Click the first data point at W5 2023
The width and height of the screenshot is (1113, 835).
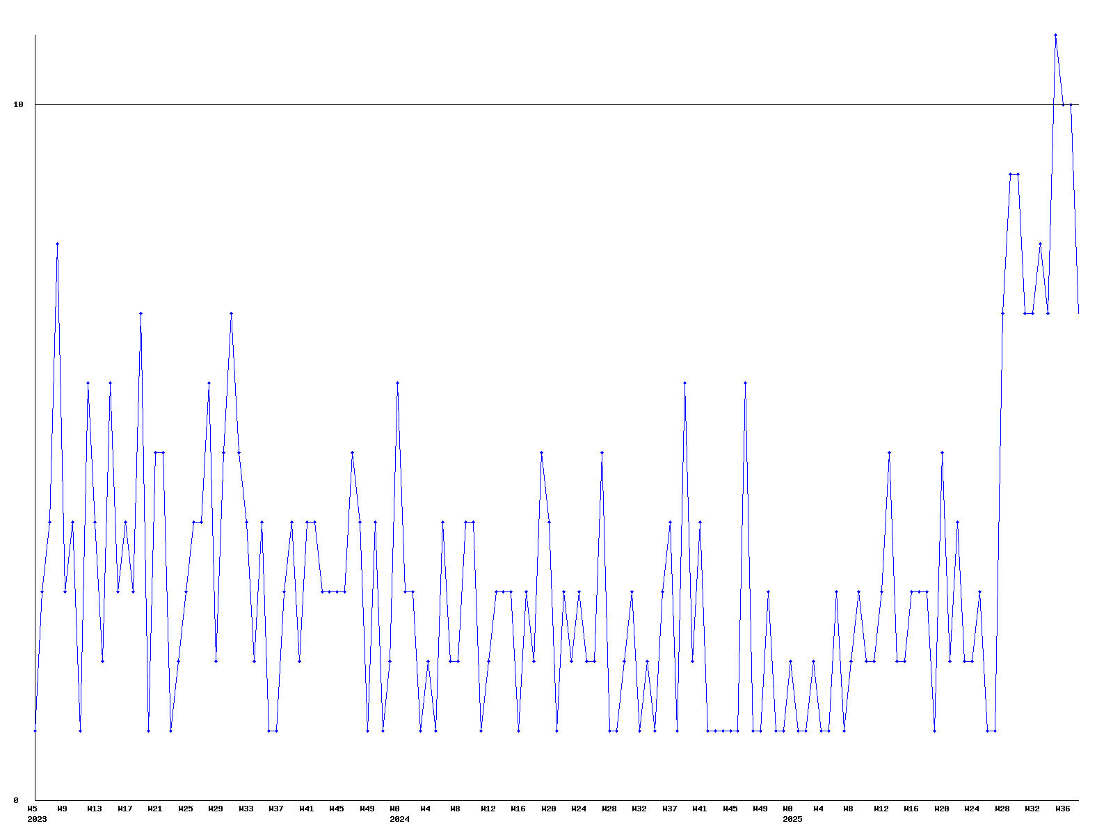pos(35,731)
